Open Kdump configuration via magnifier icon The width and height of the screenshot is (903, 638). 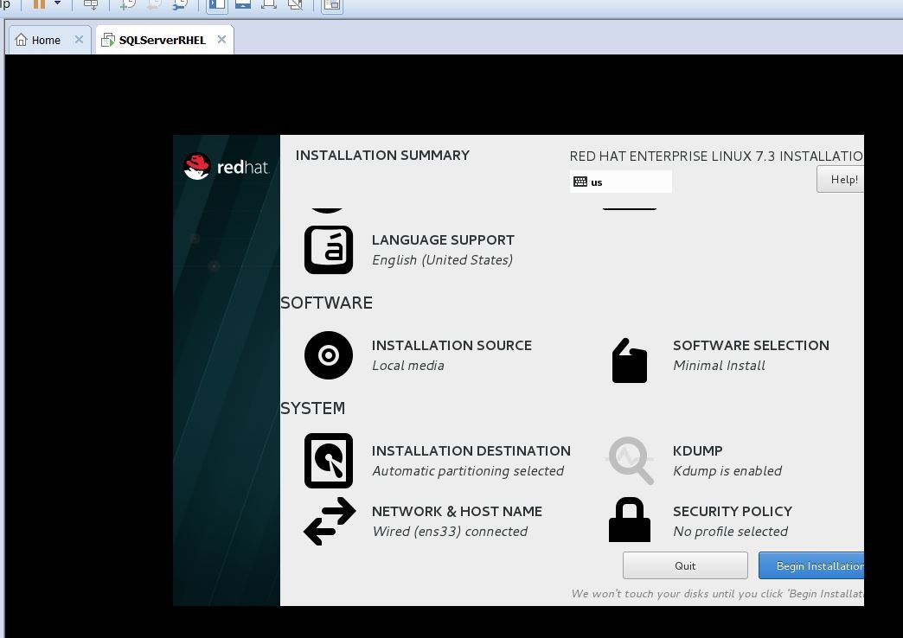(x=630, y=460)
